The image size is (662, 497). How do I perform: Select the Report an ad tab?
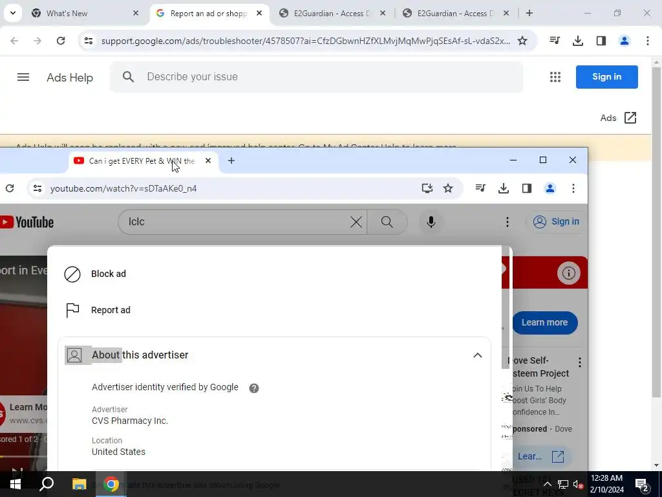(x=209, y=13)
